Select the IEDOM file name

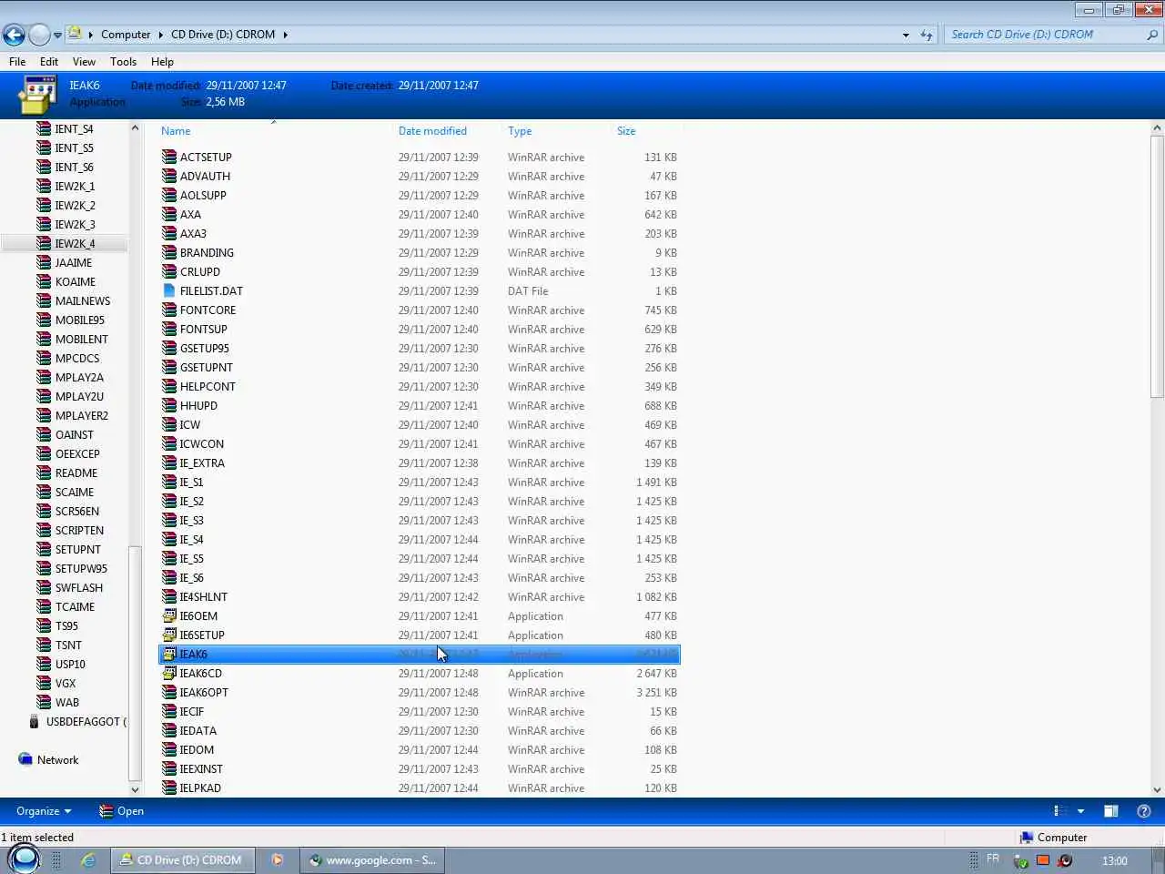coord(197,749)
